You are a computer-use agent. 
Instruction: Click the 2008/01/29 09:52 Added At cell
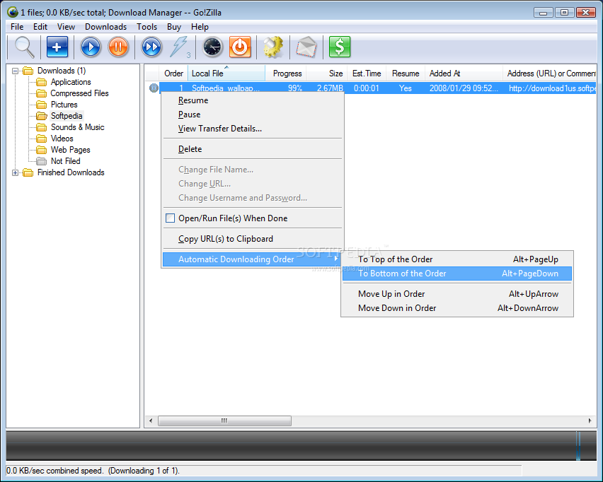pyautogui.click(x=464, y=88)
